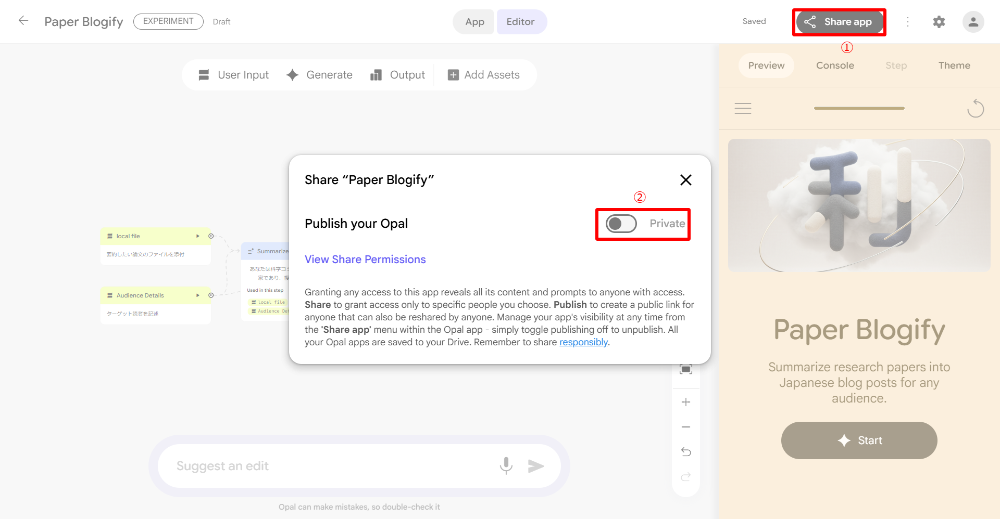Click the user account avatar

click(x=973, y=22)
